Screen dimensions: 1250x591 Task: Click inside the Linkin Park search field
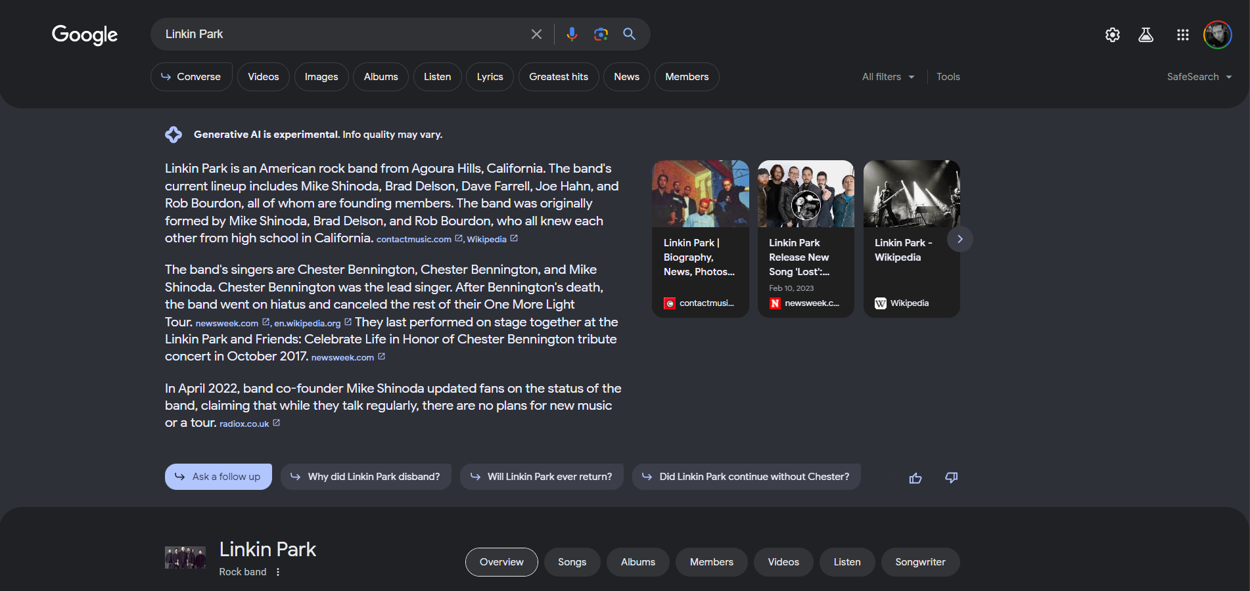pos(342,34)
